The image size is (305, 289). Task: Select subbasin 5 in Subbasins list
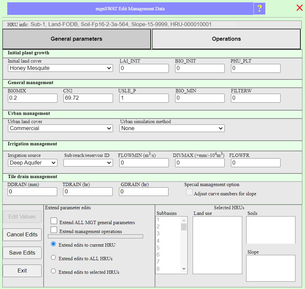click(x=169, y=248)
